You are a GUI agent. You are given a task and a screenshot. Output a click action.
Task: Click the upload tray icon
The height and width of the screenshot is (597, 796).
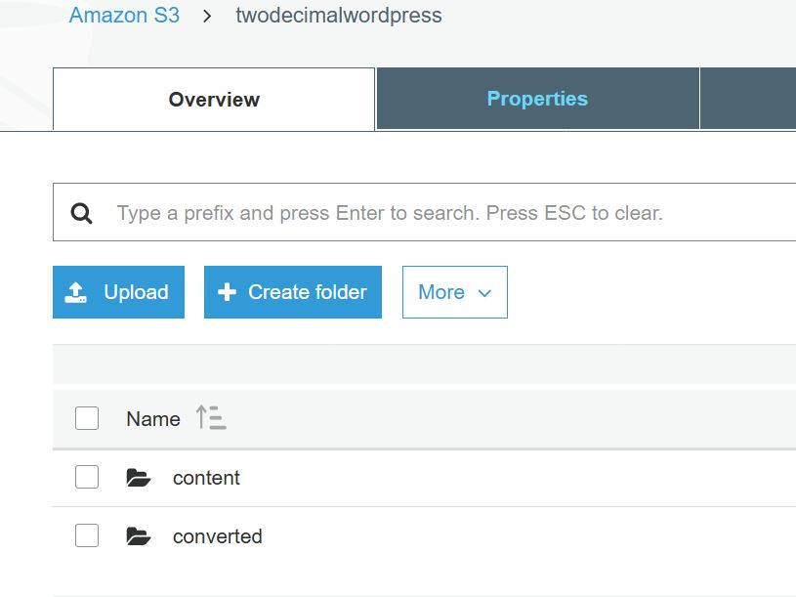[x=75, y=292]
